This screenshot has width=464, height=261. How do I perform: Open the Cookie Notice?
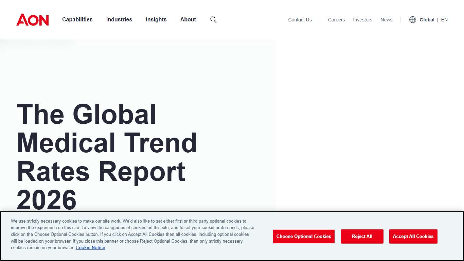(90, 247)
